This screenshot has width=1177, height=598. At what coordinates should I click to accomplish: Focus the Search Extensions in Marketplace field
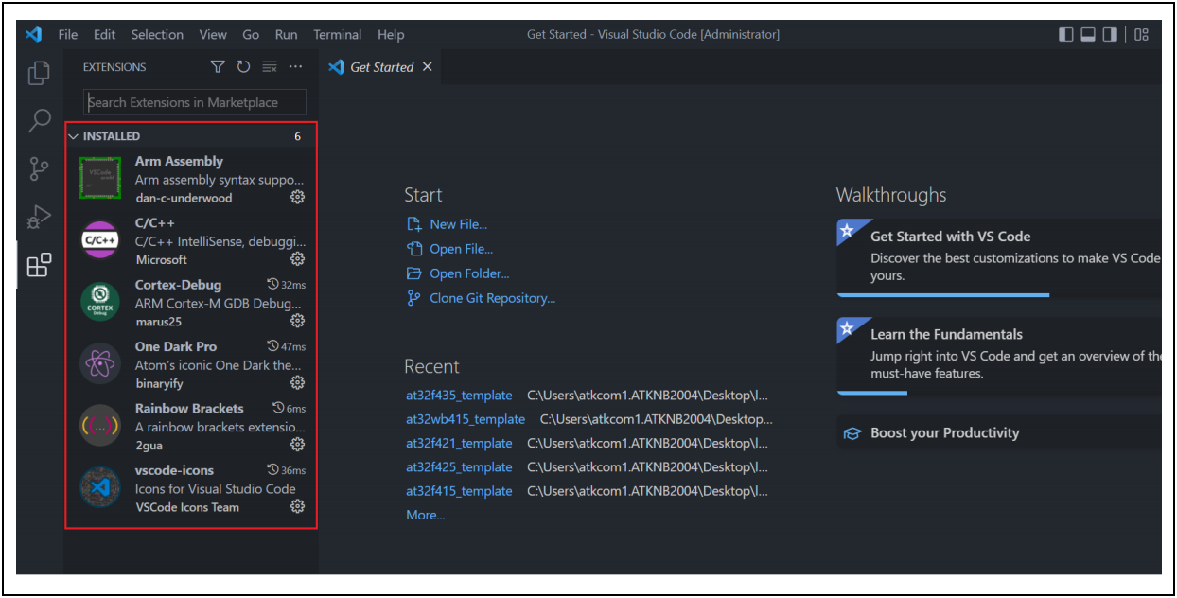point(195,102)
